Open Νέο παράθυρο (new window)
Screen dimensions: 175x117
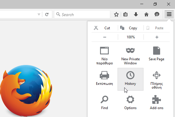point(104,56)
